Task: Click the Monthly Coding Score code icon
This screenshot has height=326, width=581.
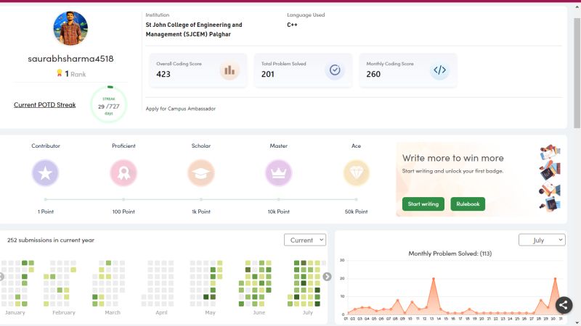Action: 439,70
